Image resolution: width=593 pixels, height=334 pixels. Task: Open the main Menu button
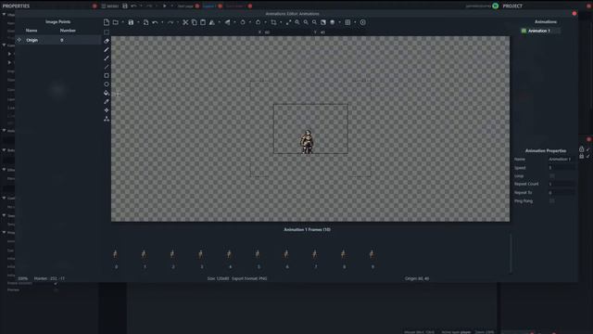coord(110,6)
